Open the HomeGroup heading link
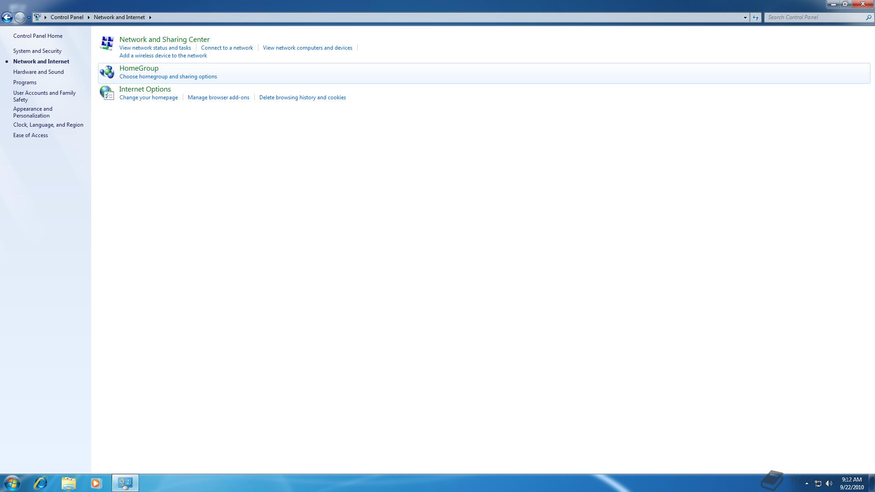 (x=139, y=68)
